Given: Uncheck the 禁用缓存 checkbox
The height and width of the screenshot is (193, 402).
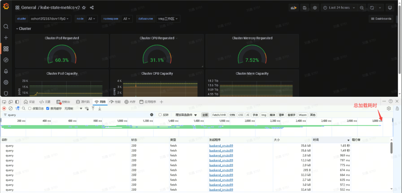Looking at the screenshot, I should coord(48,109).
